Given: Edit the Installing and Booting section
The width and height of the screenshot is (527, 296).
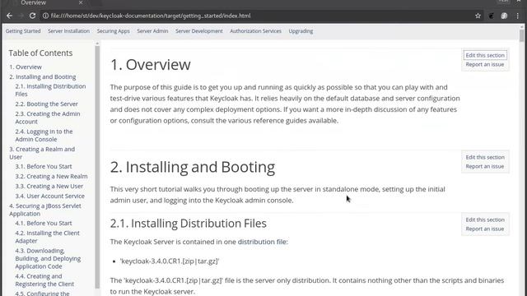Looking at the screenshot, I should click(485, 157).
